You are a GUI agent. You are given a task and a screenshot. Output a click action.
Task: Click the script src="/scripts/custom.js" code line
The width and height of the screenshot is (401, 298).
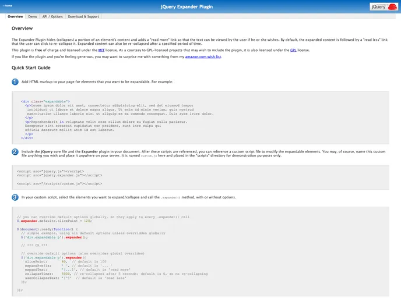[59, 183]
